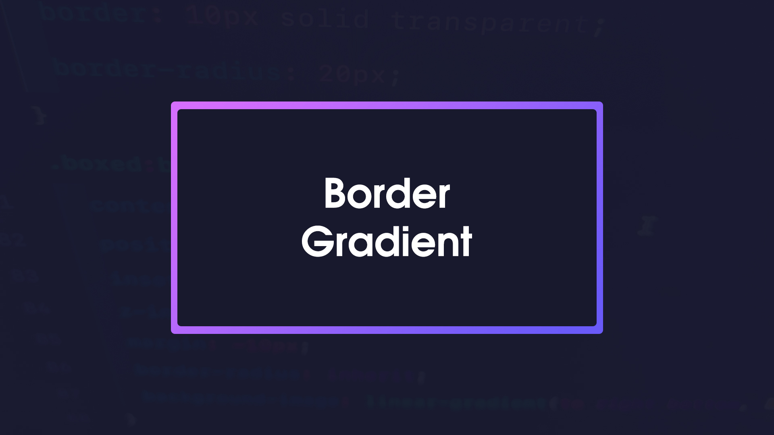Click the 'Border Gradient' text element

387,217
